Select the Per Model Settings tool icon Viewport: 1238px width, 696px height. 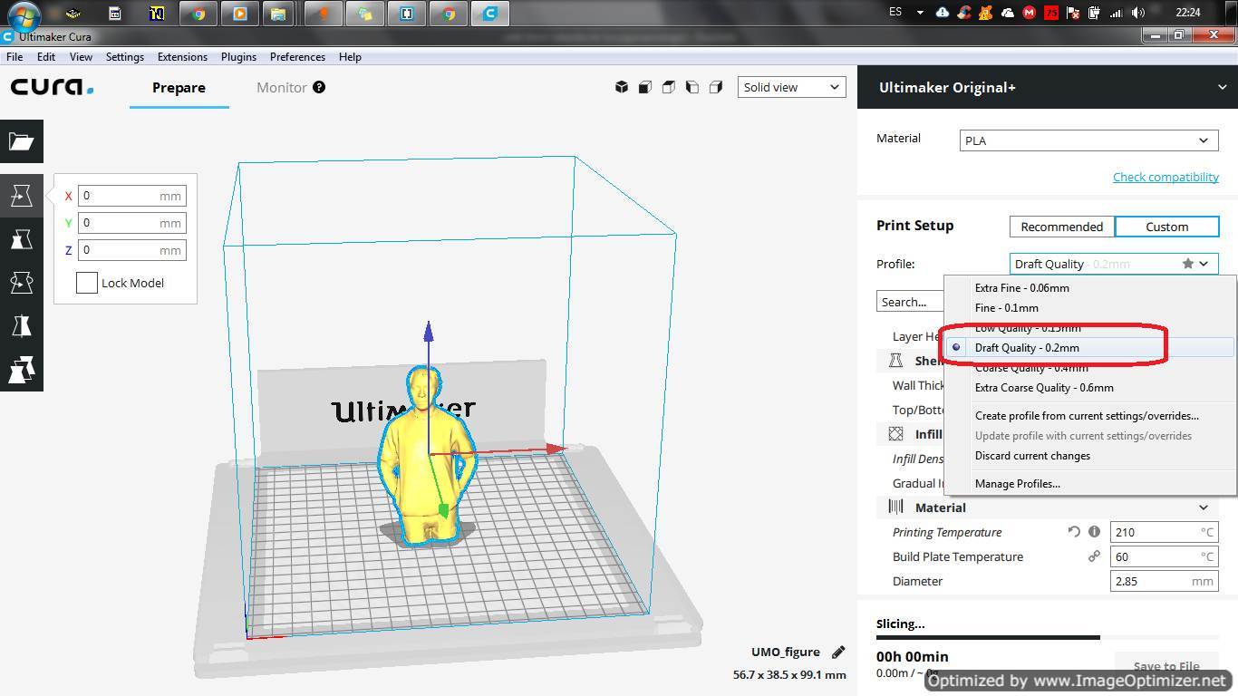coord(22,370)
